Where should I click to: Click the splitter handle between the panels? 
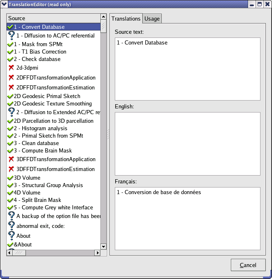[x=108, y=134]
